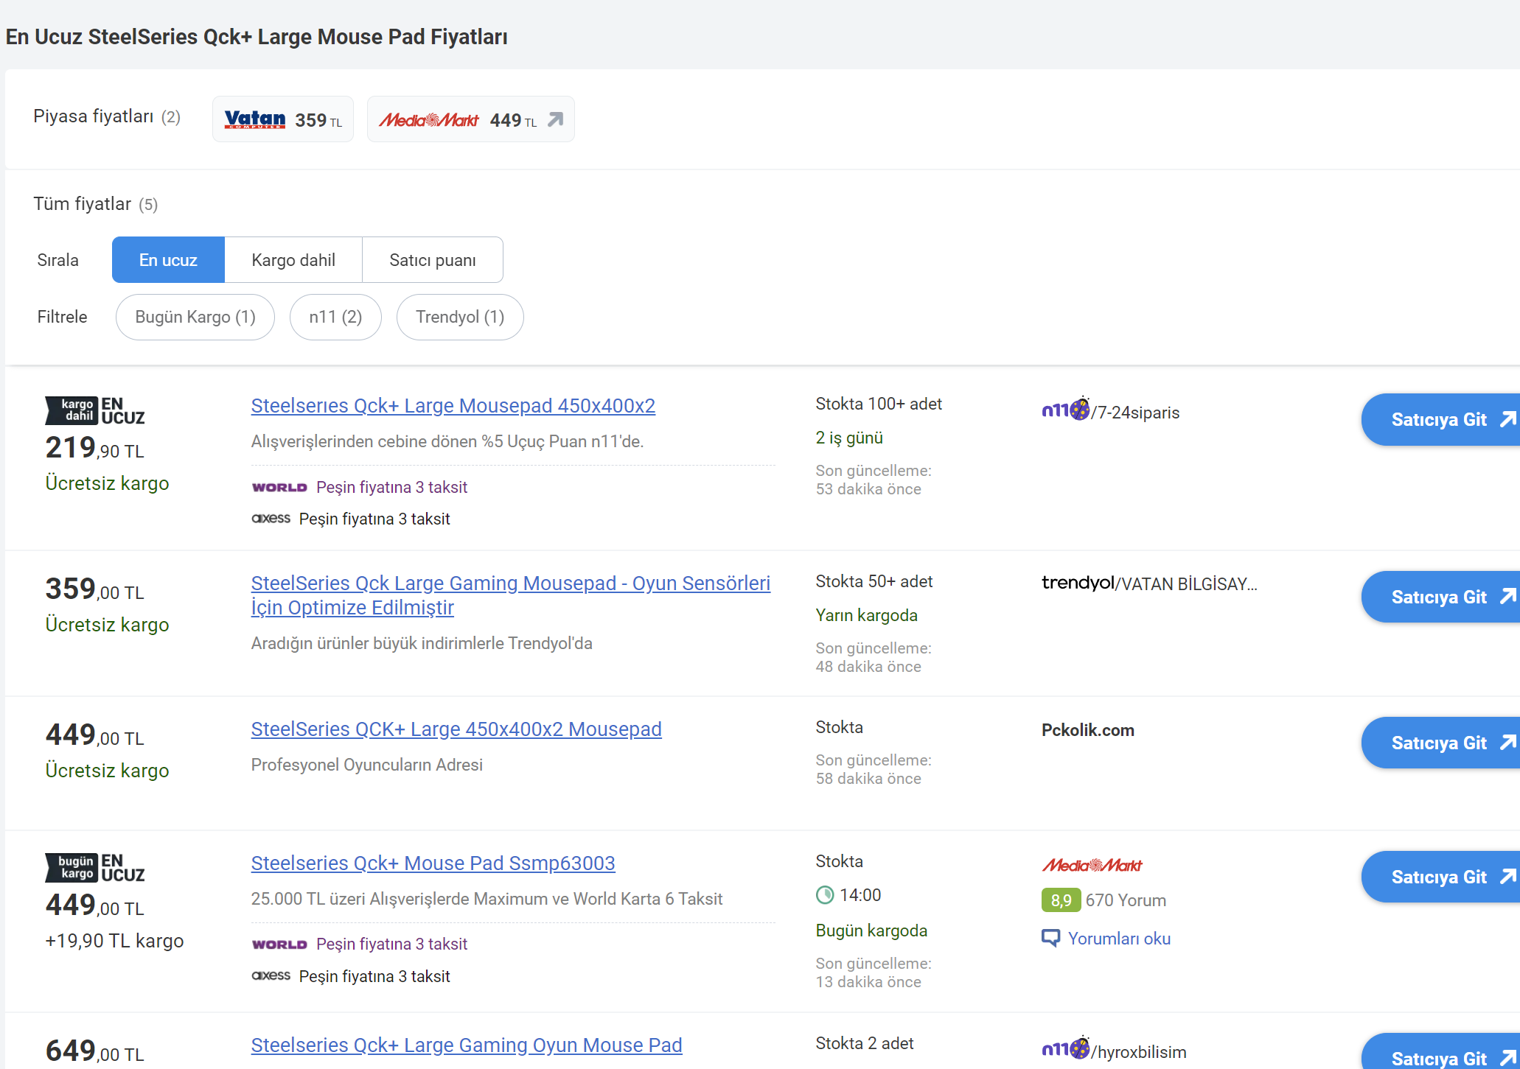The image size is (1520, 1069).
Task: Click the Bugün kargoda text
Action: tap(871, 931)
